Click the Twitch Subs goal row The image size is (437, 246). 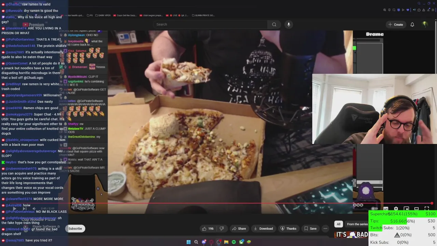pyautogui.click(x=403, y=228)
